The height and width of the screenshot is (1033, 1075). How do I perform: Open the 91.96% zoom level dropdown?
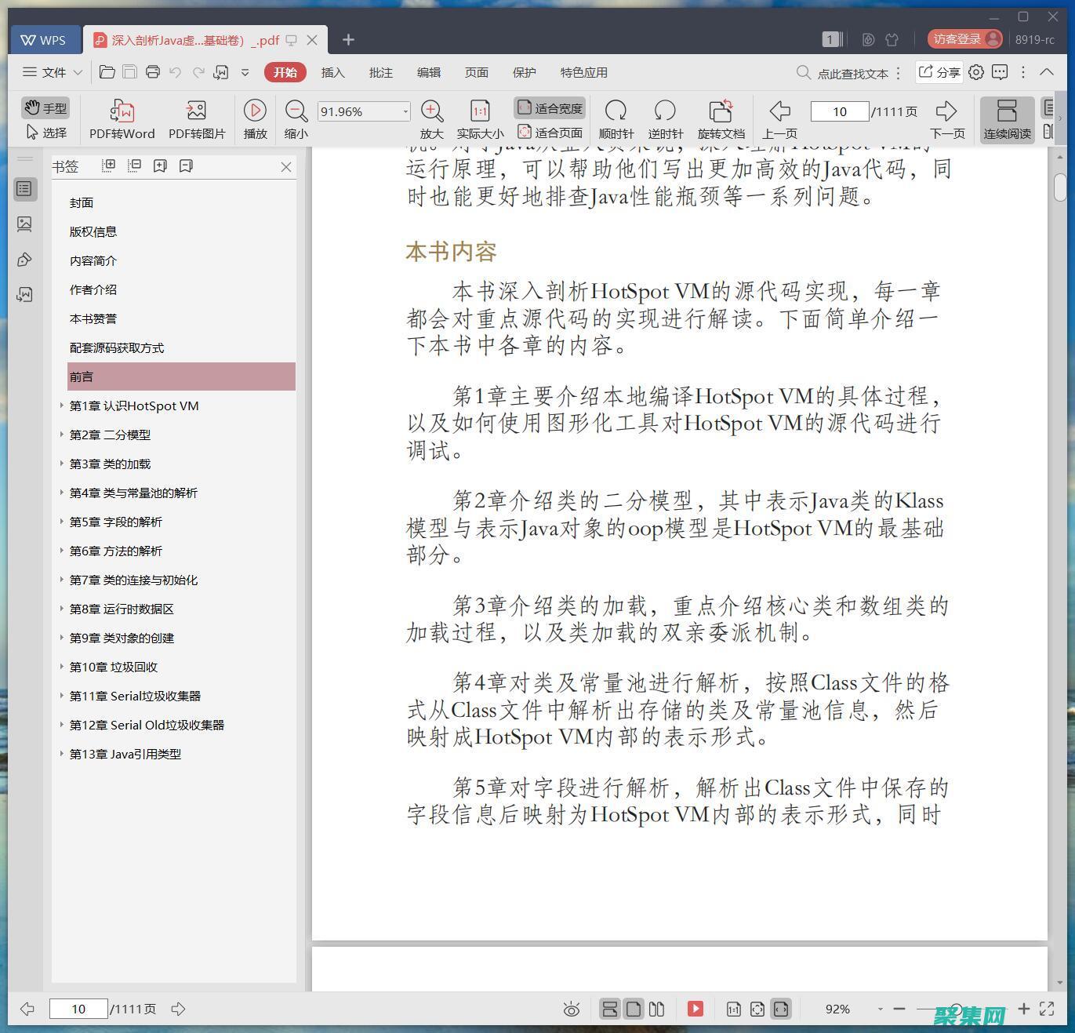click(x=405, y=111)
